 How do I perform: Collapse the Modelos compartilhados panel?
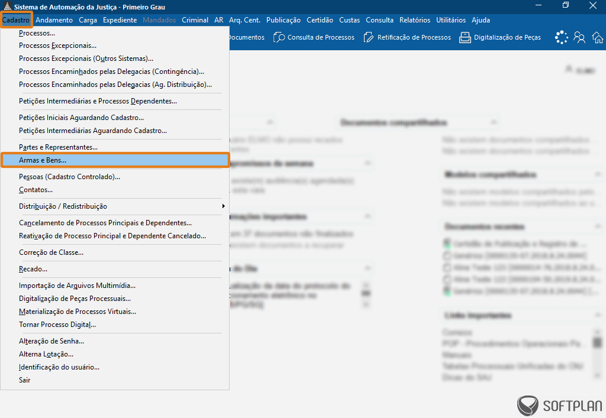[598, 174]
